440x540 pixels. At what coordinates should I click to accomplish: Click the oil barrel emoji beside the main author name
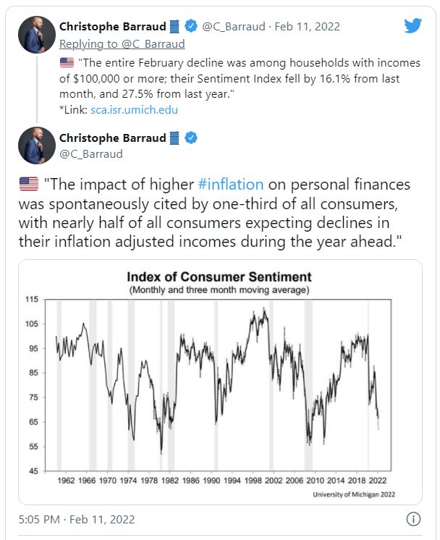174,138
